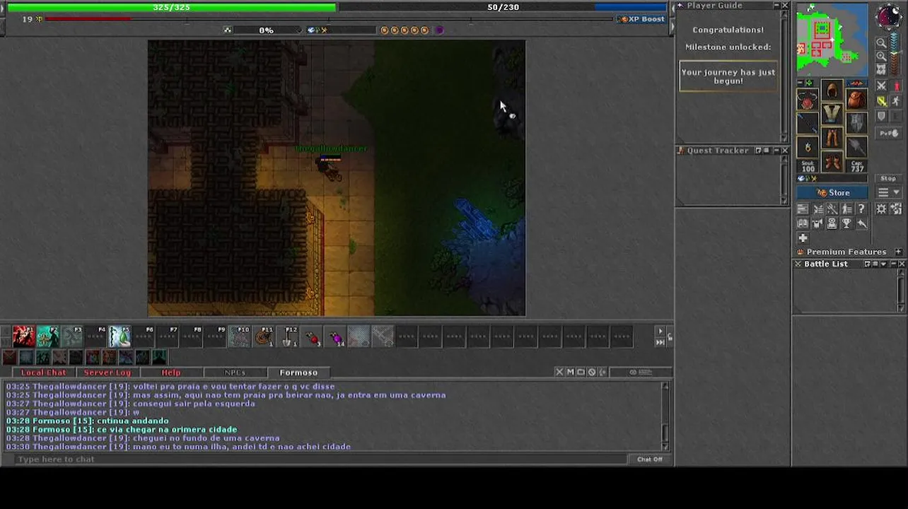This screenshot has height=509, width=908.
Task: Center the minimap icon below zoom
Action: pyautogui.click(x=881, y=69)
